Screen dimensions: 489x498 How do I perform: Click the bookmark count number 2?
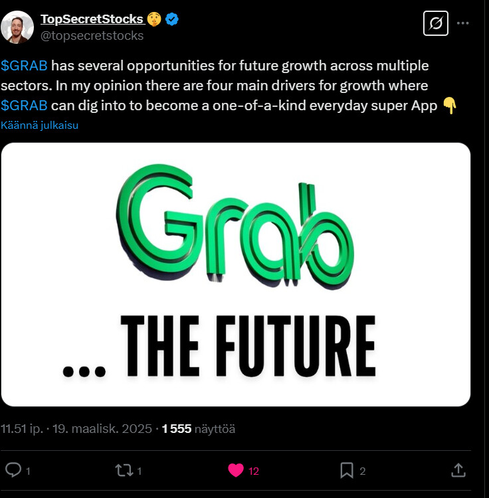click(363, 471)
